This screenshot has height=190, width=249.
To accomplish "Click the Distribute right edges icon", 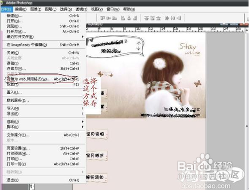I will 179,18.
